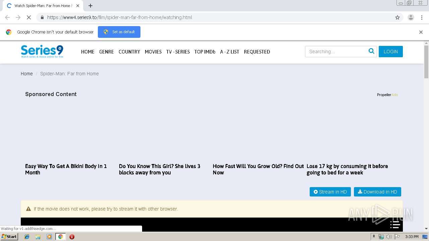429x241 pixels.
Task: Click the Stream in HD button
Action: point(330,192)
